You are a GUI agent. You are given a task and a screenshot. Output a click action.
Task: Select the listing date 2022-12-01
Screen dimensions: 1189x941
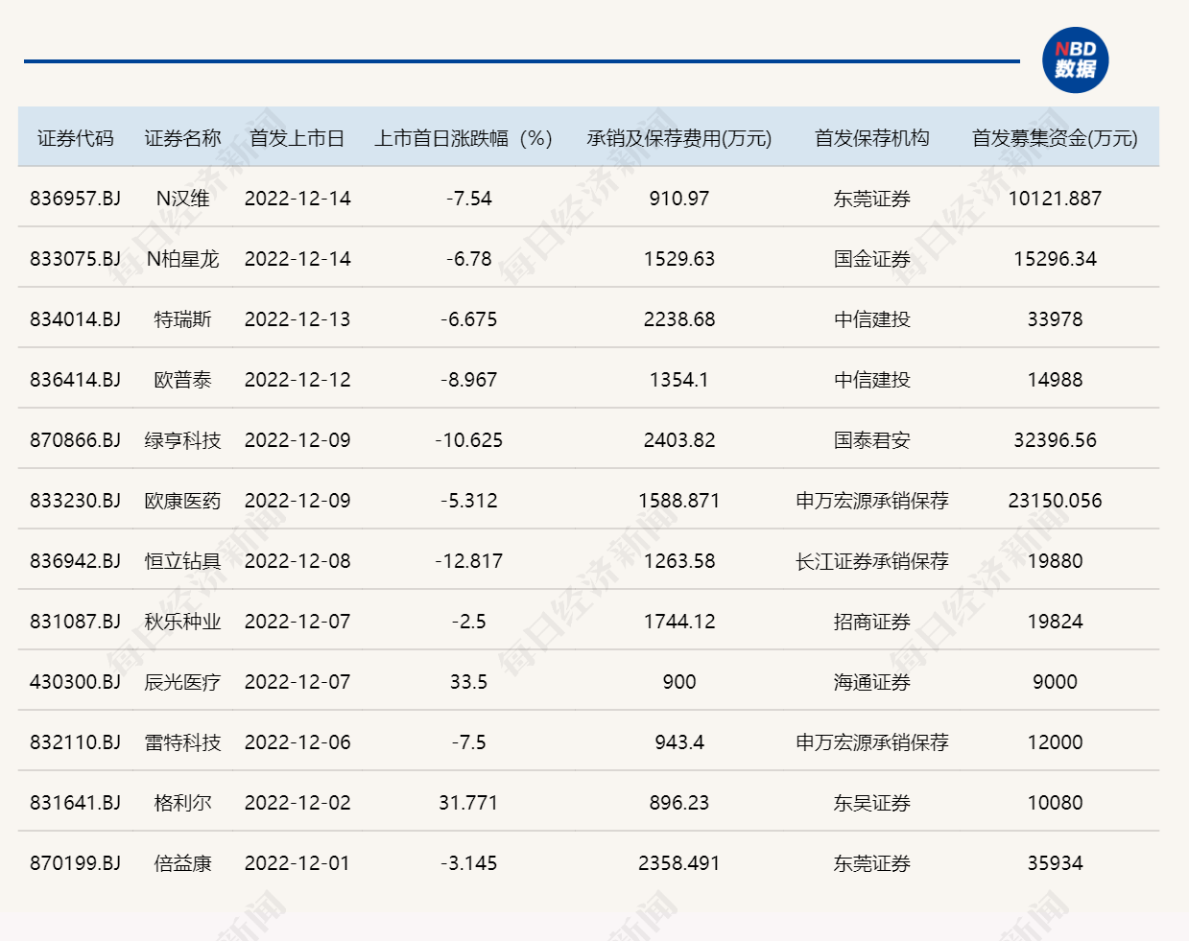[297, 863]
